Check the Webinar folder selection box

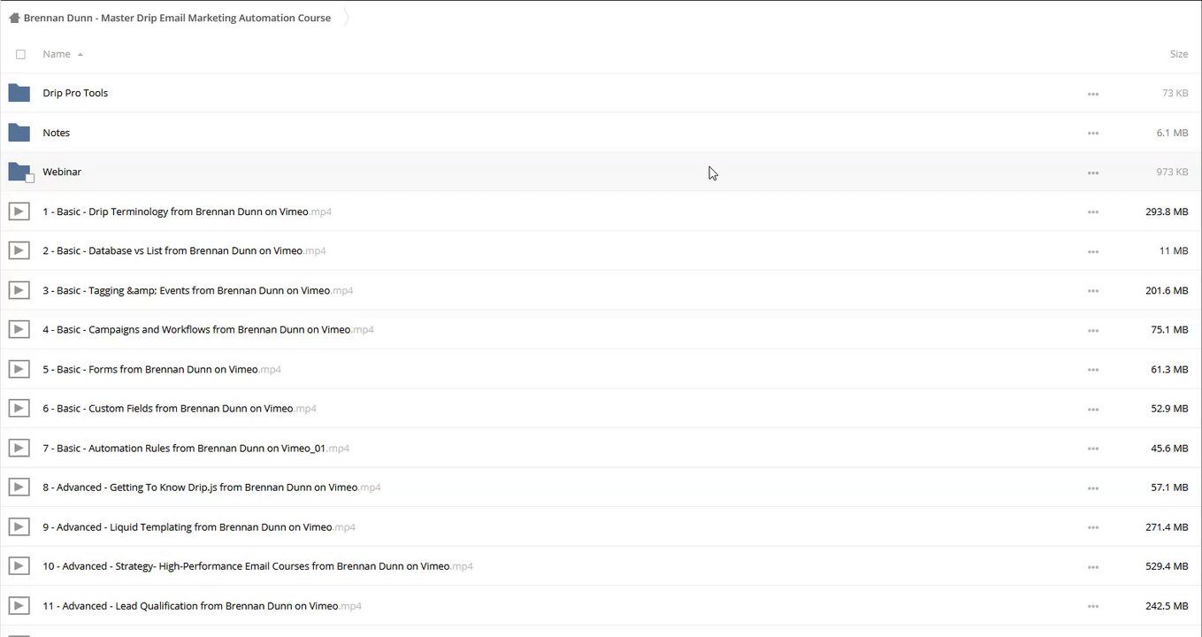(x=29, y=179)
